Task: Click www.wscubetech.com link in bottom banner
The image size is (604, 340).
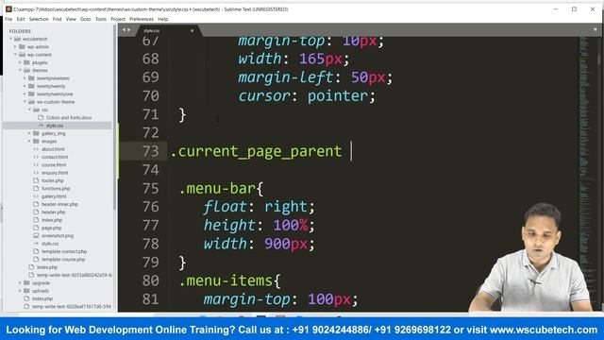Action: point(544,330)
